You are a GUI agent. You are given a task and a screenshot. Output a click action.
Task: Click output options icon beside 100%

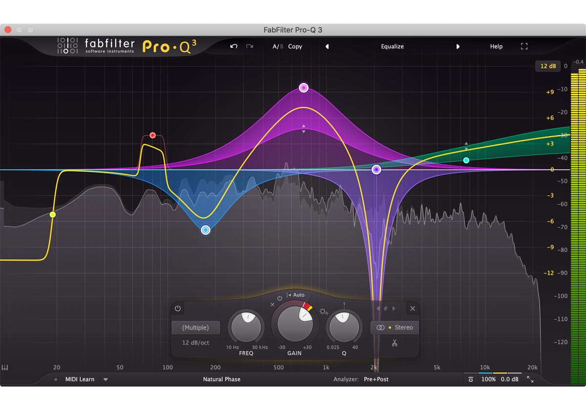[471, 379]
